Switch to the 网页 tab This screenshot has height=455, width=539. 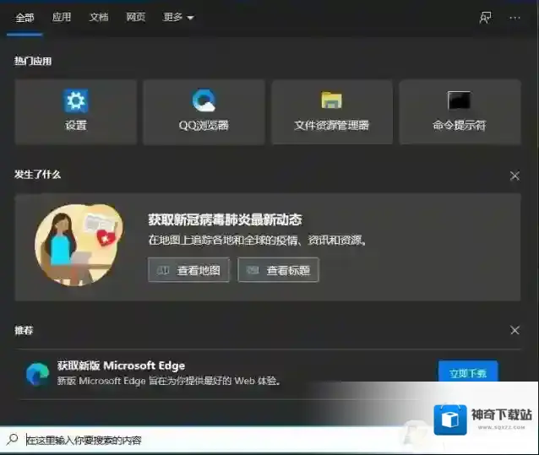[x=135, y=18]
